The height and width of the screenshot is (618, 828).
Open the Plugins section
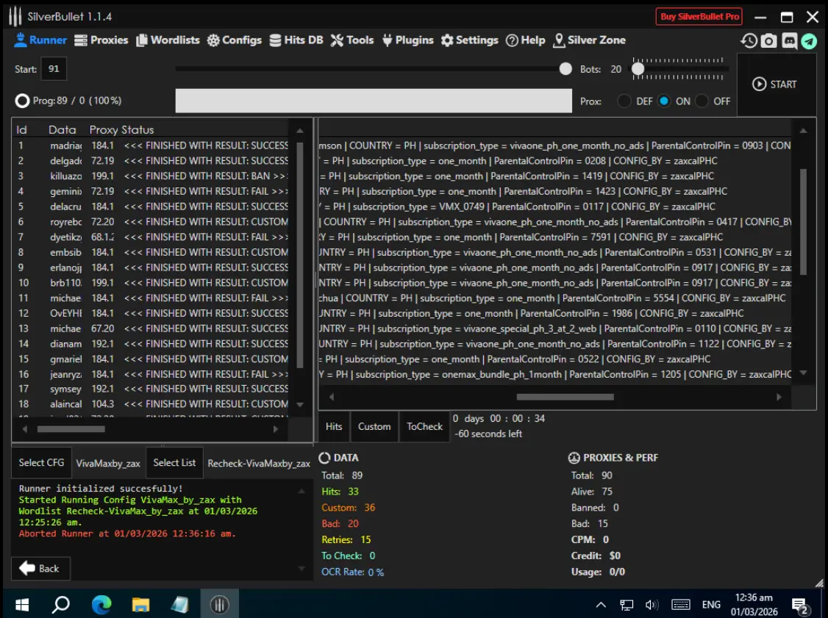coord(407,40)
